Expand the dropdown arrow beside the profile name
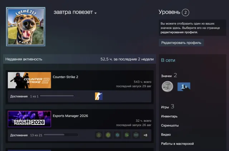The image size is (229, 151). tap(96, 13)
